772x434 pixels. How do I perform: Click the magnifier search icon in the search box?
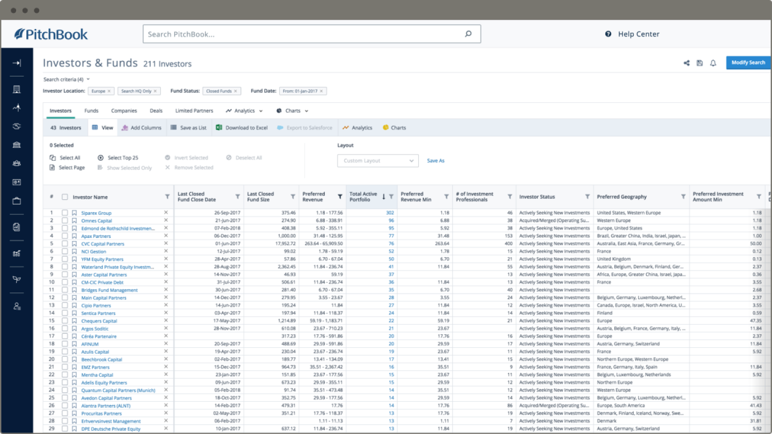click(x=468, y=34)
